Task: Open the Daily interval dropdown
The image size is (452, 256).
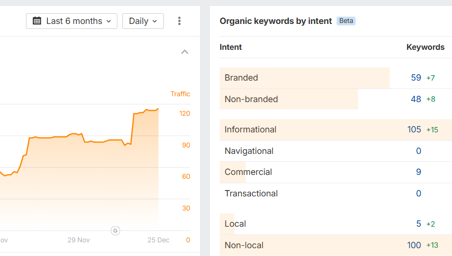Action: [143, 21]
